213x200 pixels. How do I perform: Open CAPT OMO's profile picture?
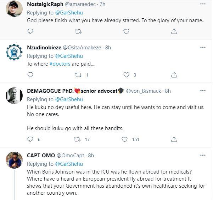[14, 160]
